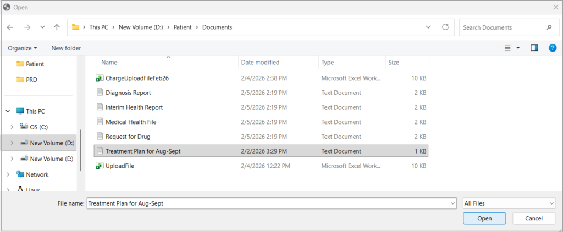
Task: Cancel the Open dialog
Action: pos(533,218)
